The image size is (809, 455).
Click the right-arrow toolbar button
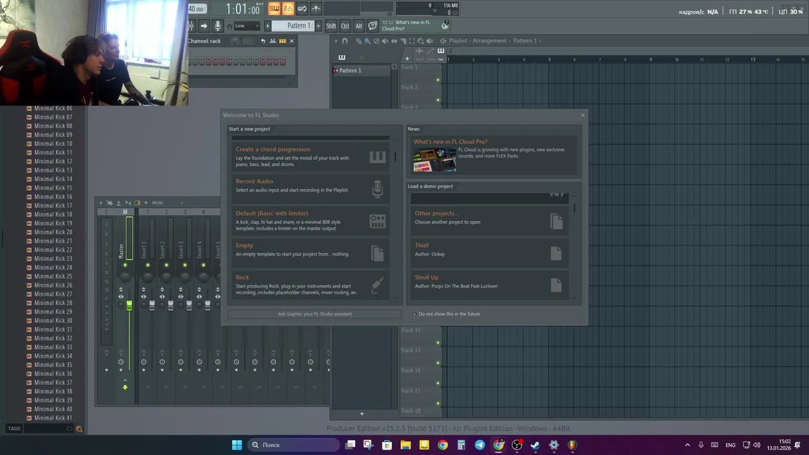coord(204,26)
